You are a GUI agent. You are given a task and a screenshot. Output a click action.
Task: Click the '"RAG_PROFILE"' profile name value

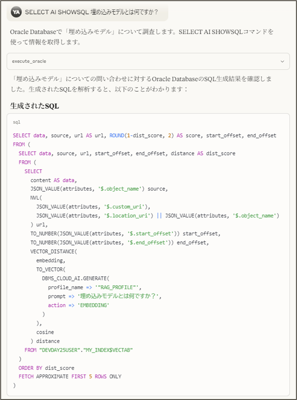pyautogui.click(x=117, y=287)
